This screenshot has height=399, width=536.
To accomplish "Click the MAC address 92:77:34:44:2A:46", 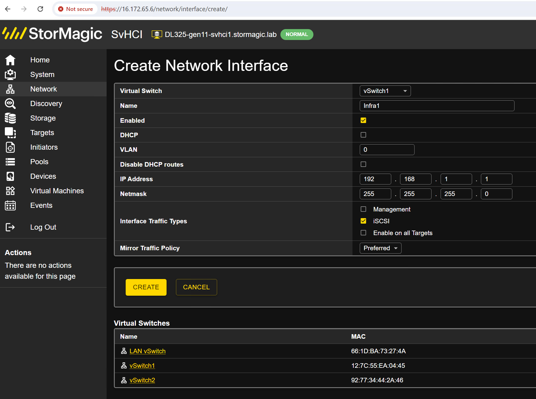I will point(377,380).
